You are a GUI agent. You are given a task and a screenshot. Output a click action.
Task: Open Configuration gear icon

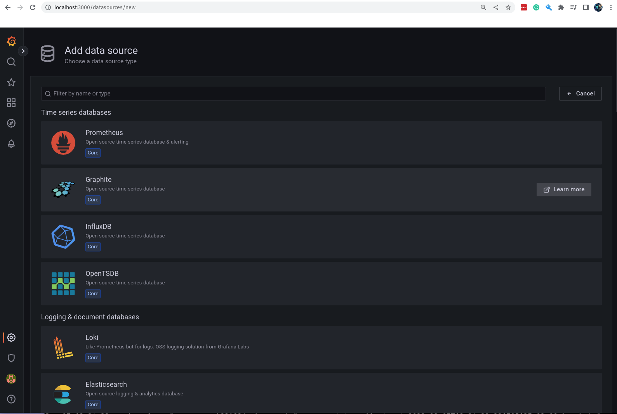(x=11, y=338)
